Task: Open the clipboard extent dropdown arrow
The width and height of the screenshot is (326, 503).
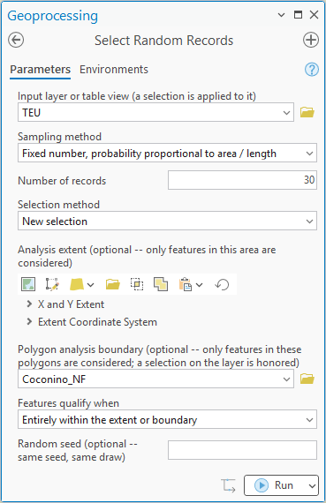Action: point(199,284)
